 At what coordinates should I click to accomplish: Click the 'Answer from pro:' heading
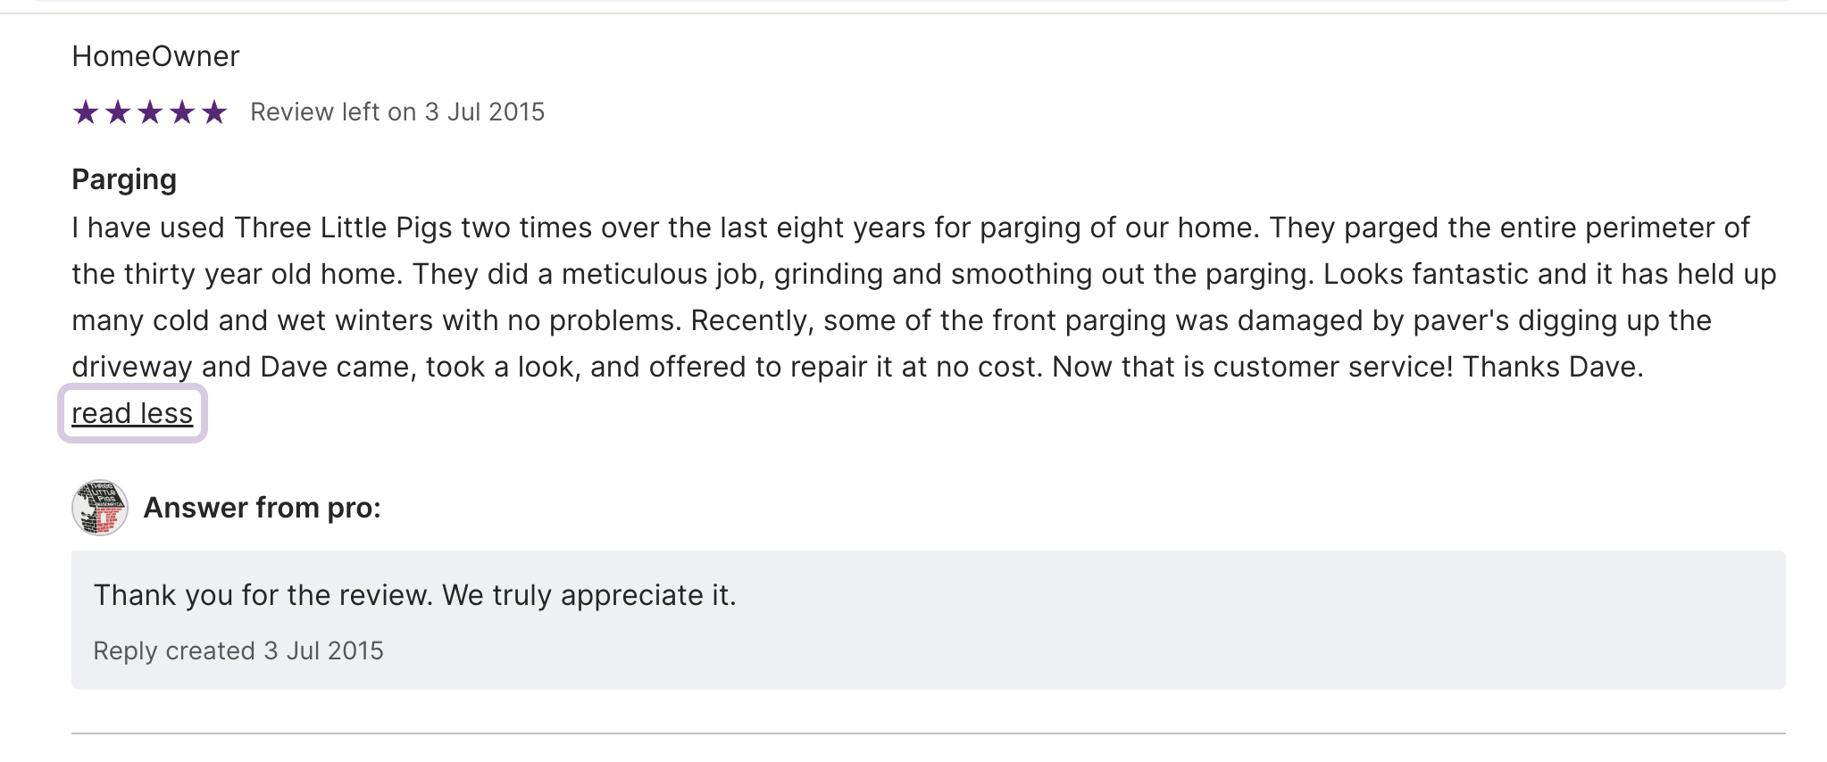[x=263, y=508]
